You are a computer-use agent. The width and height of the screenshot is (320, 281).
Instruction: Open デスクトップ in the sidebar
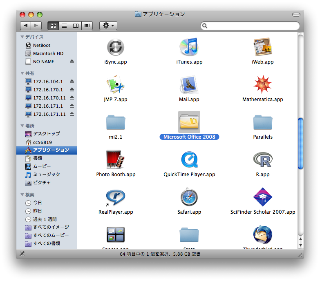click(47, 134)
